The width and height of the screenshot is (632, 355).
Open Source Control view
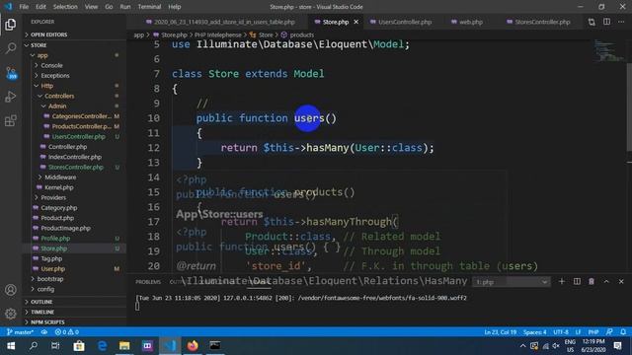coord(11,73)
